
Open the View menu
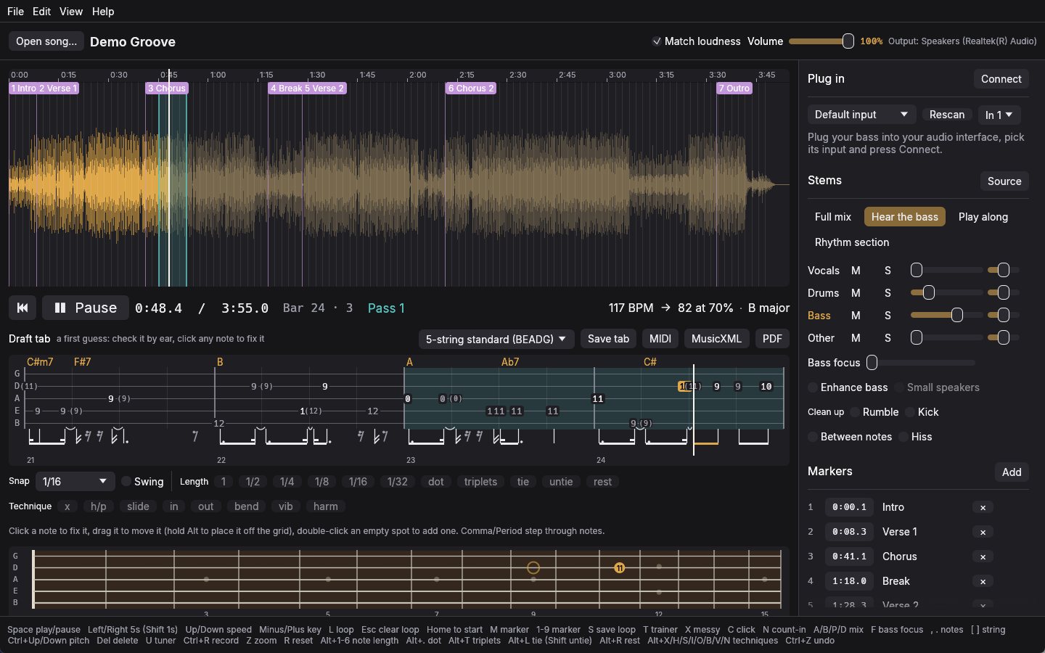point(71,11)
